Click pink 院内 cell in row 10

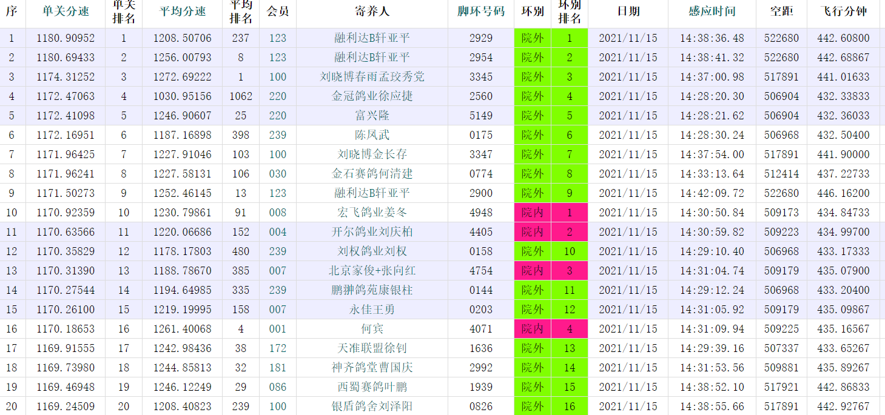(x=532, y=213)
